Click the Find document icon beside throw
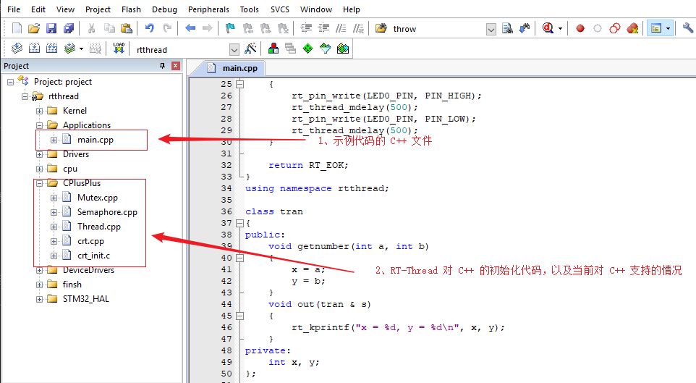The width and height of the screenshot is (696, 383). [x=507, y=28]
